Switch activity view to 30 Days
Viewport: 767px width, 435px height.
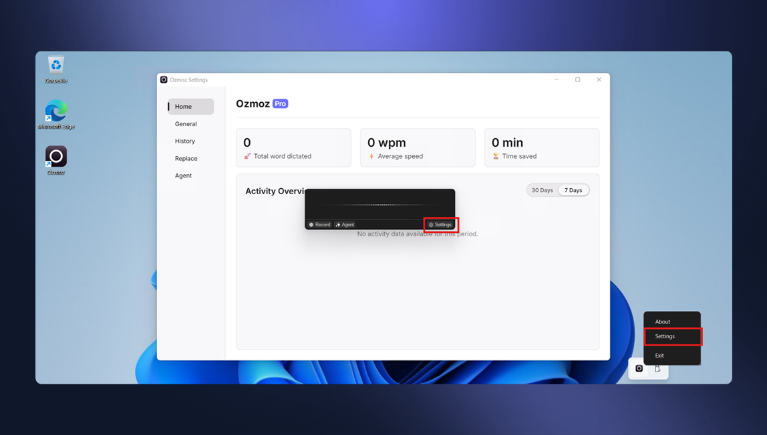542,190
